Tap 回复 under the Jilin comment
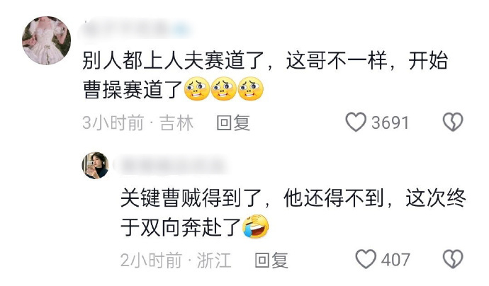This screenshot has width=489, height=286. 233,122
